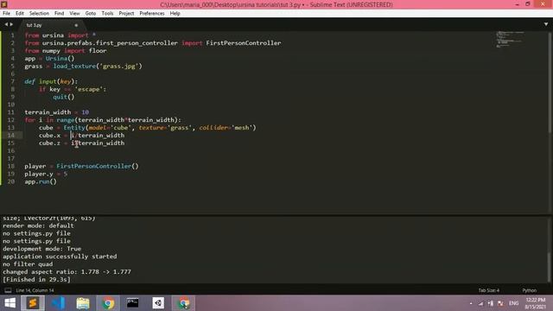Click the network tray icon
Viewport: 553px width, 311px height.
pos(480,303)
